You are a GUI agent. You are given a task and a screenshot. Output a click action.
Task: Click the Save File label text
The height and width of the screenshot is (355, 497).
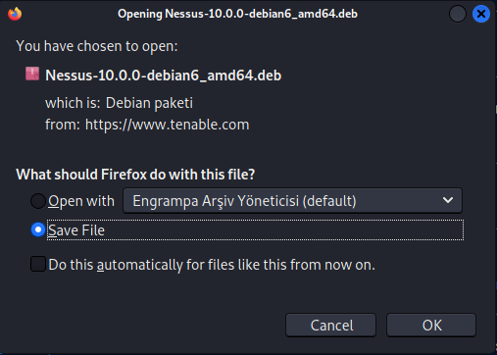[76, 230]
